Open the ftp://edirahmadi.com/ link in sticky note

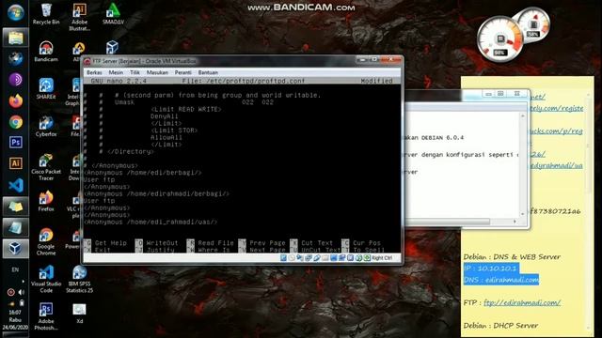pyautogui.click(x=522, y=302)
